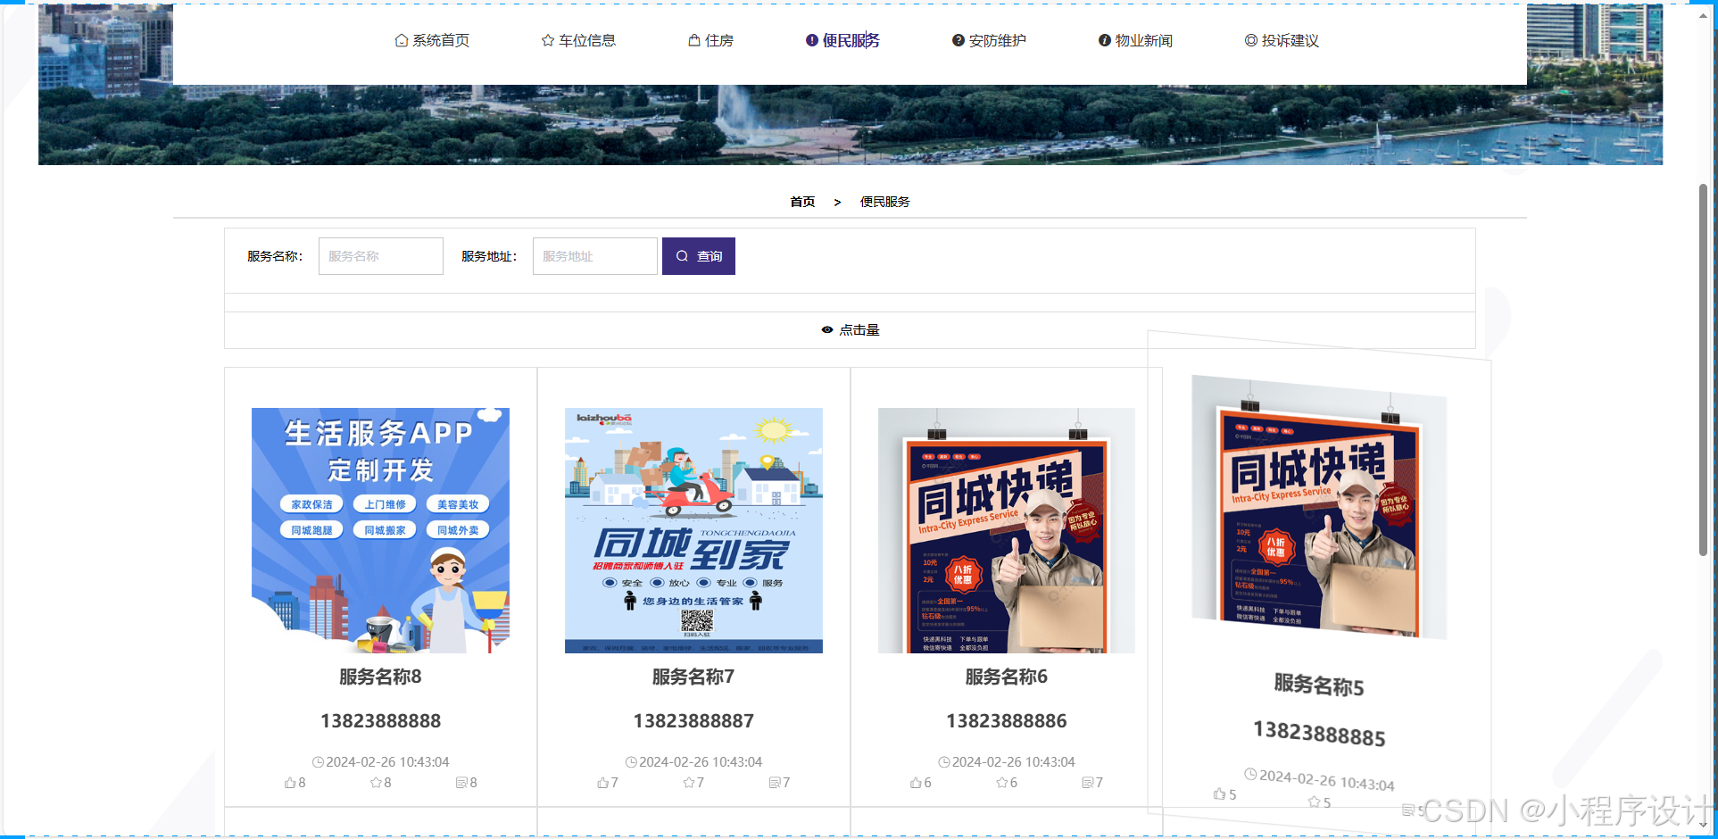Click the clock icon on 服务名称7 card
Screen dimensions: 1718x839
pyautogui.click(x=631, y=762)
